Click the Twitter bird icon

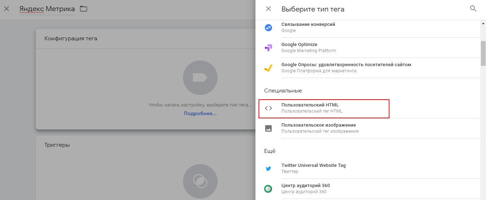[268, 168]
